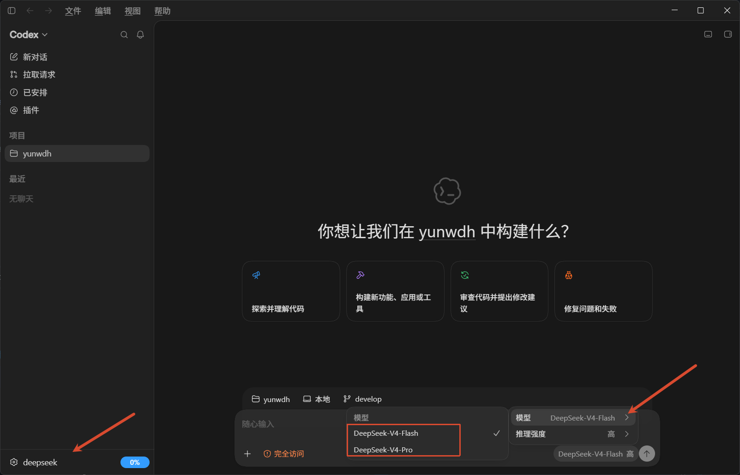Screen dimensions: 740x475
Task: Expand the 模型 submenu chevron
Action: 627,417
